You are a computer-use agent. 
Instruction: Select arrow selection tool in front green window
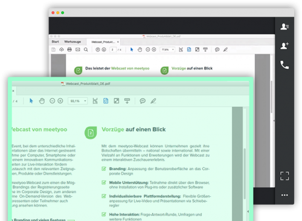(31, 101)
